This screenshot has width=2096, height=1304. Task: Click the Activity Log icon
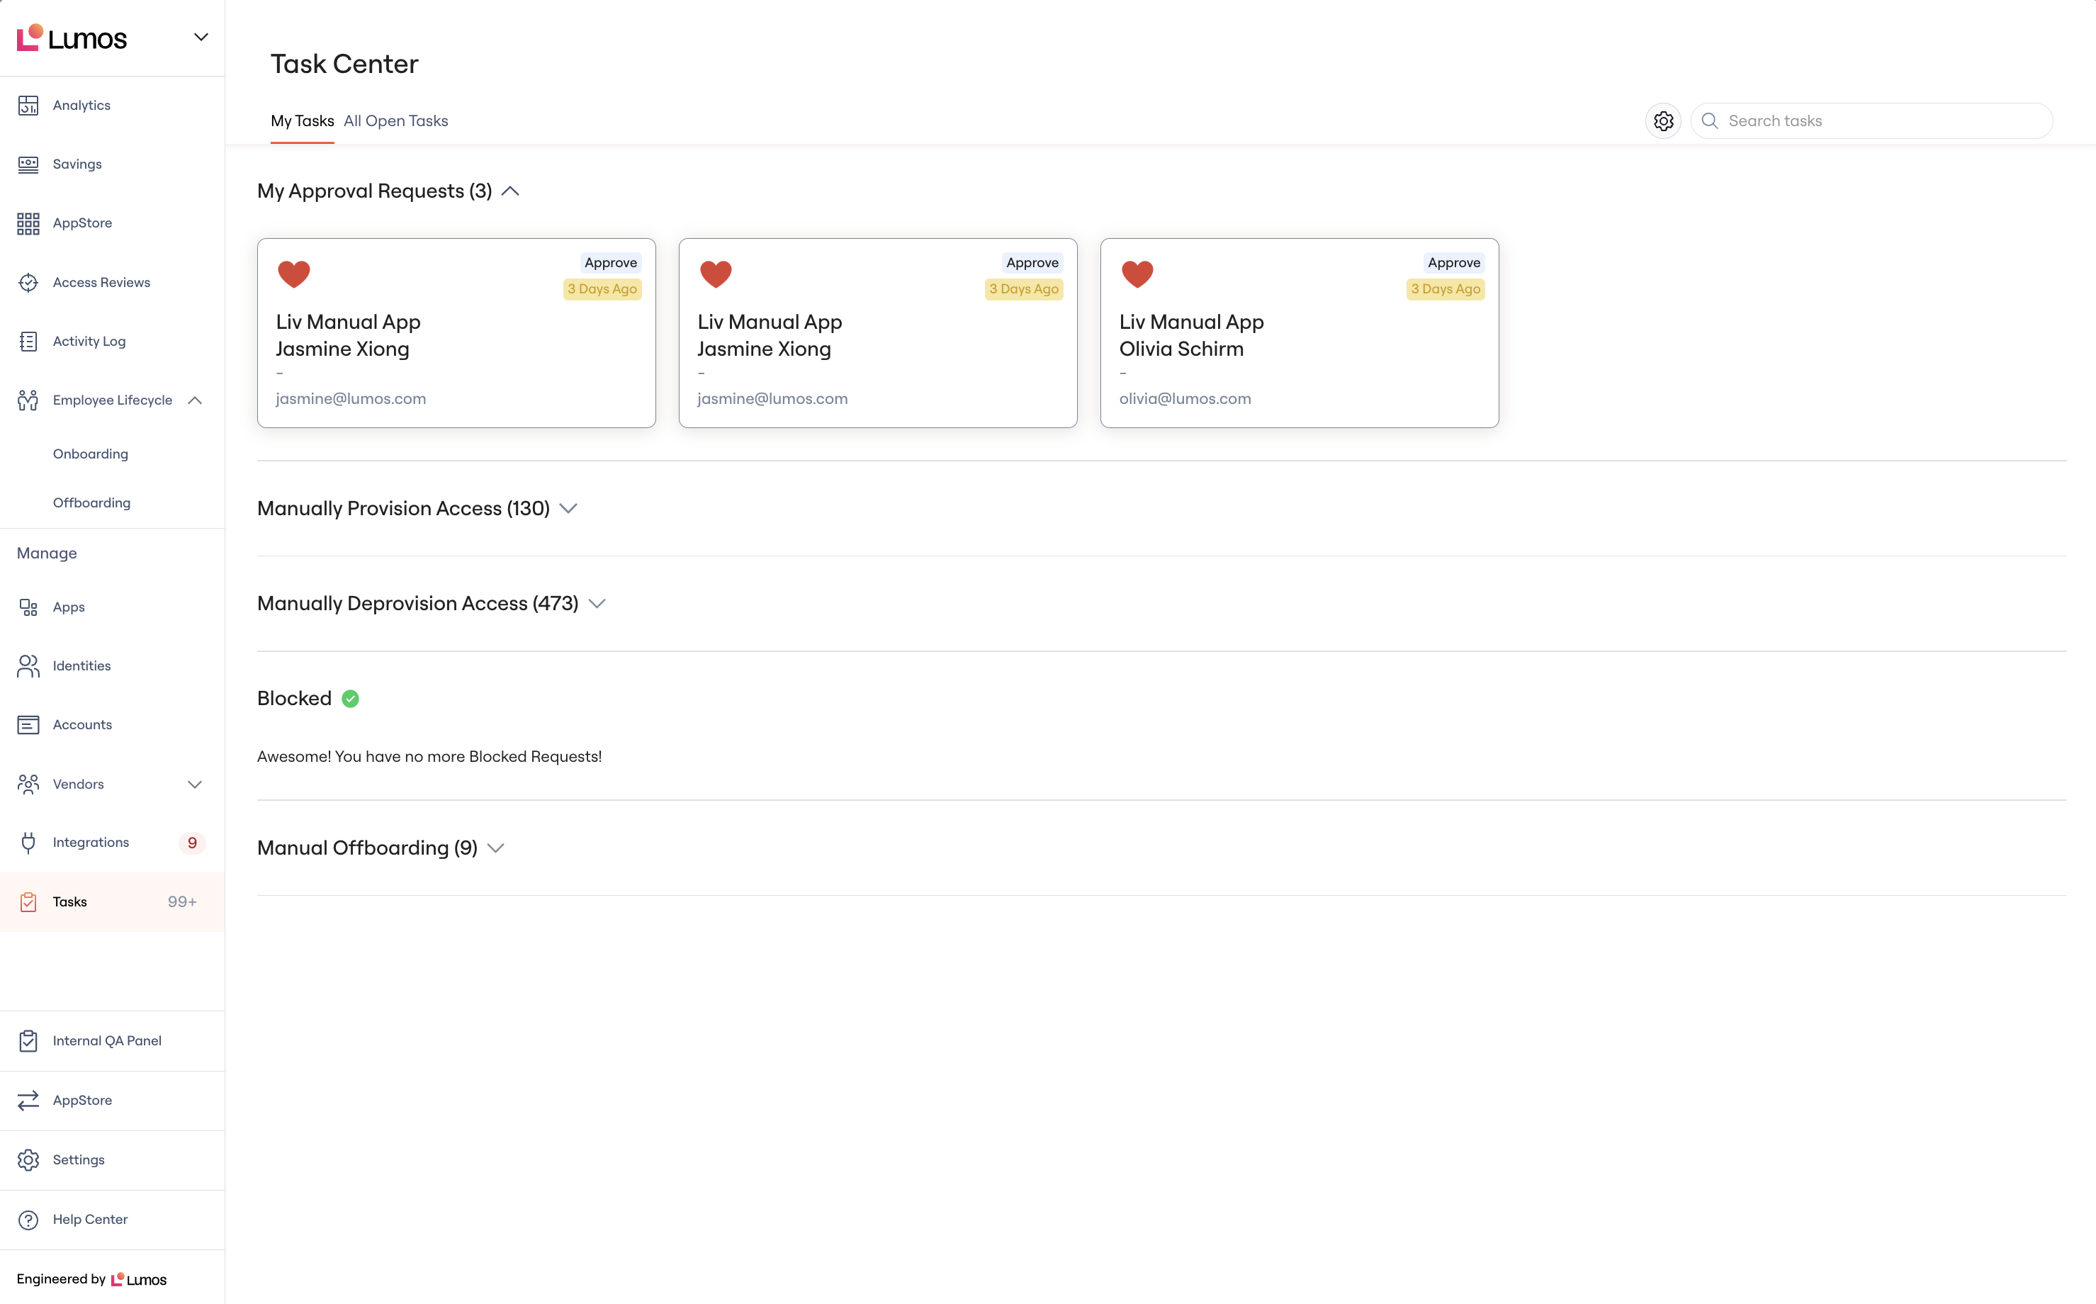28,342
